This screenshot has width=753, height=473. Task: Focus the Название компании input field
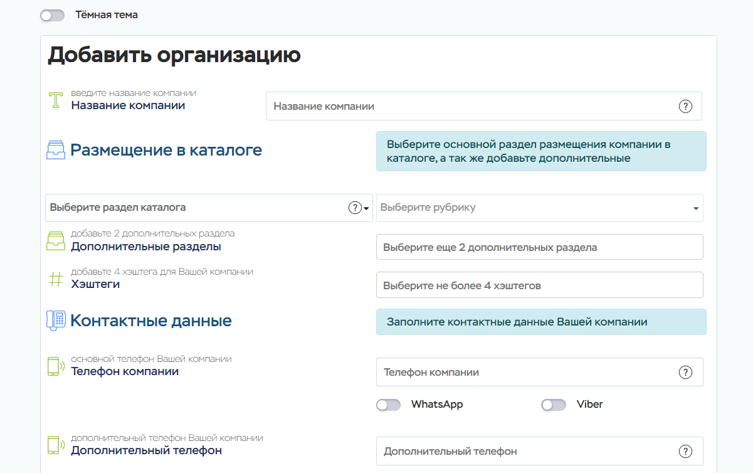click(x=470, y=107)
